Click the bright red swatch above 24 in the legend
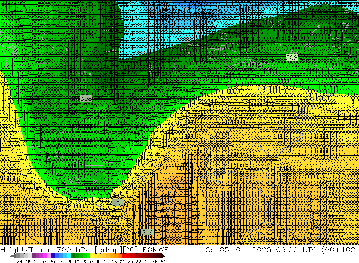Image resolution: width=359 pixels, height=263 pixels. pyautogui.click(x=124, y=256)
